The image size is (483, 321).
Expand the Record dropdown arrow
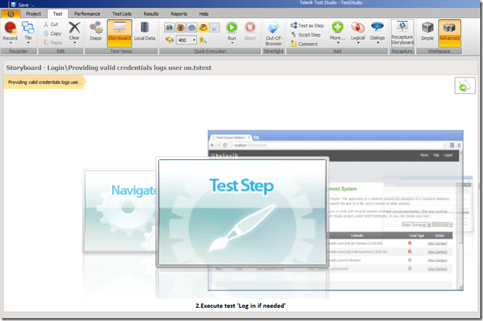[11, 43]
